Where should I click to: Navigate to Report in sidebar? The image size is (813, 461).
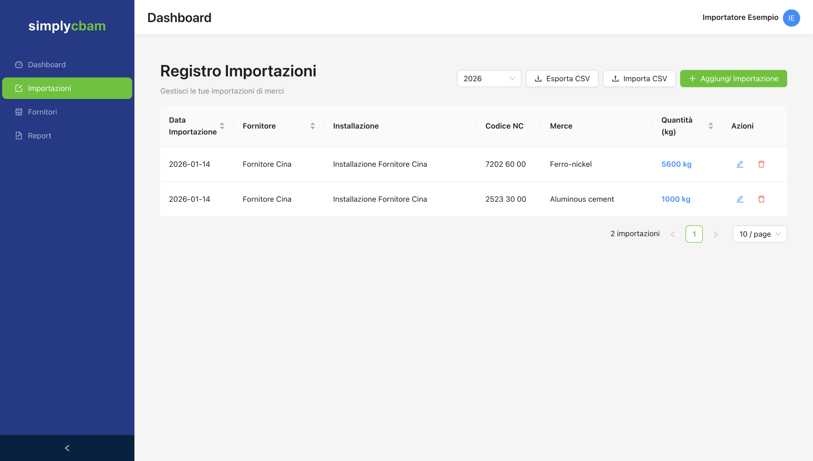(x=39, y=136)
